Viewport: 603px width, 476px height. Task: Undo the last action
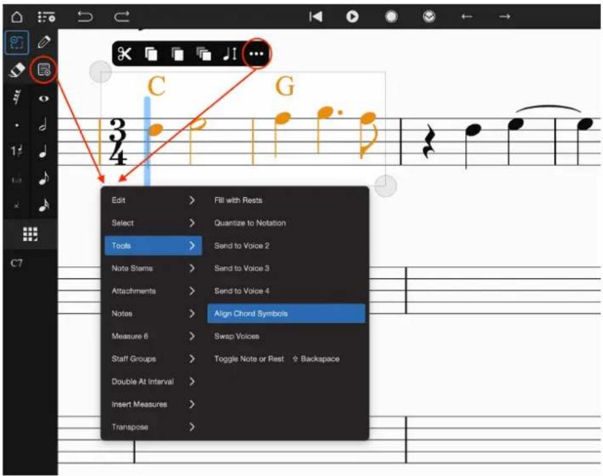pos(84,16)
